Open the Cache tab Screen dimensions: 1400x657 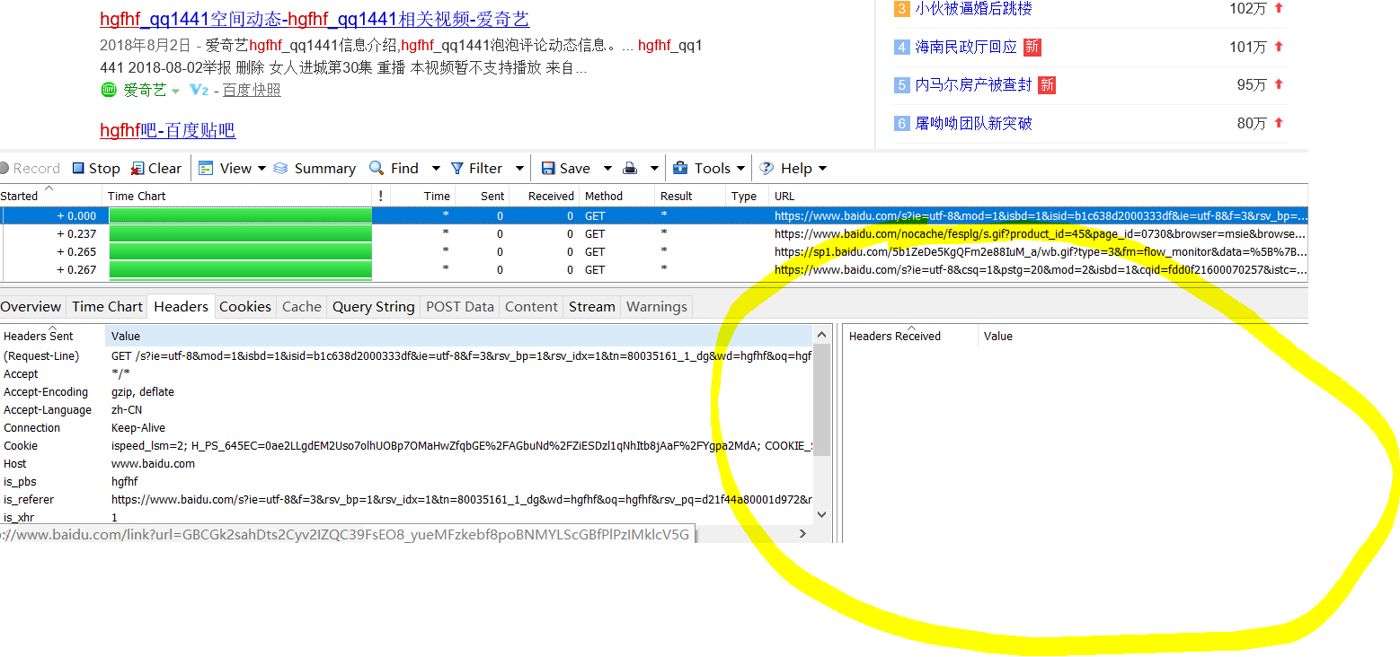click(301, 306)
